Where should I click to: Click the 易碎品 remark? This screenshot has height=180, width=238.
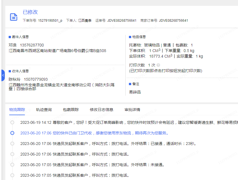click(135, 92)
